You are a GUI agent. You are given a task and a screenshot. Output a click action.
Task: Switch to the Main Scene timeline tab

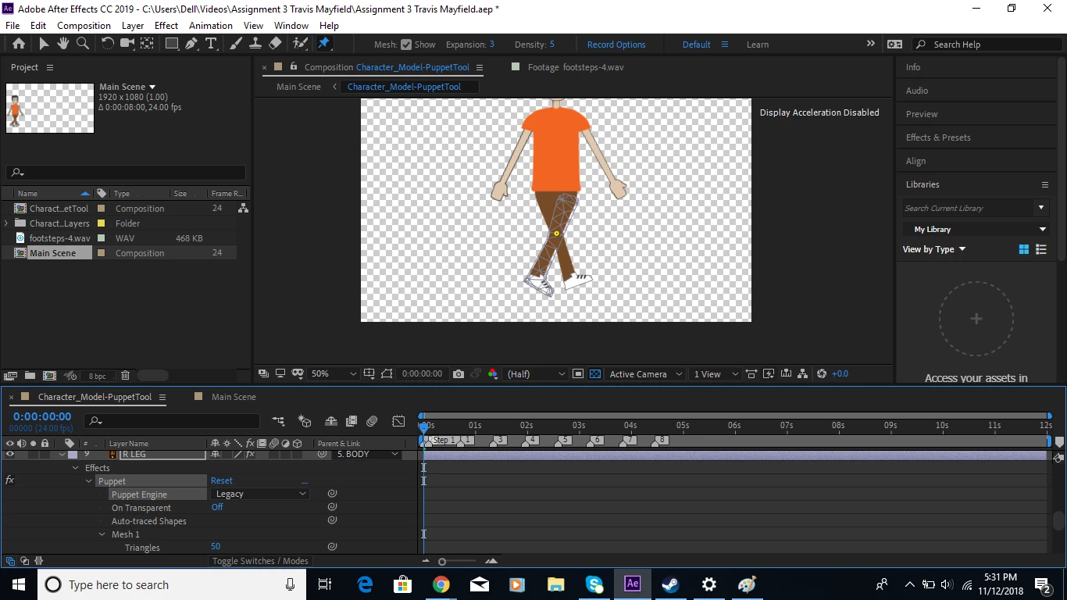tap(234, 397)
